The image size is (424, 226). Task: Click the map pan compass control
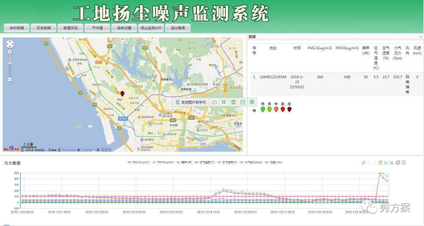(x=10, y=44)
